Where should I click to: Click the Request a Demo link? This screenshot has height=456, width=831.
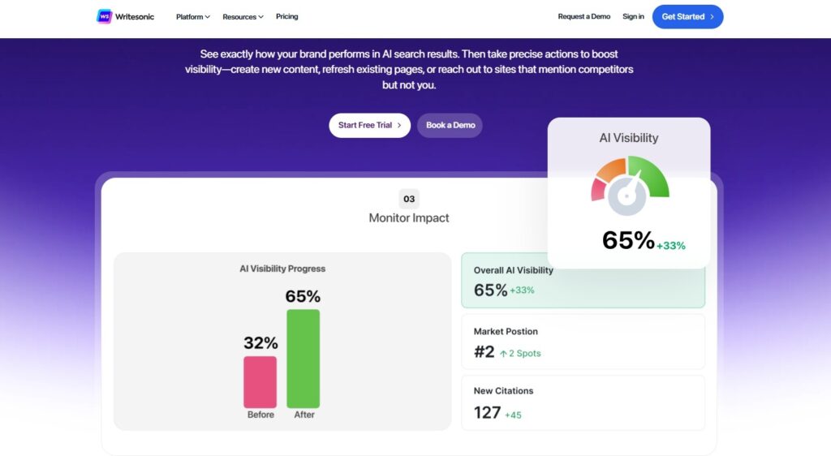pos(583,17)
